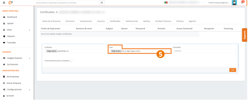This screenshot has width=248, height=100.
Task: Open the notifications bell icon
Action: pos(242,3)
